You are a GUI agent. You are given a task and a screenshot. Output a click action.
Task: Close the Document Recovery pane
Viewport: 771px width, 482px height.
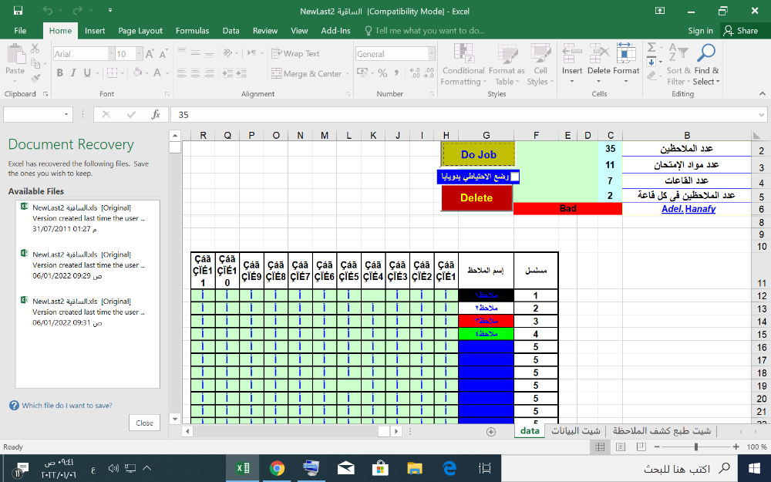tap(145, 423)
